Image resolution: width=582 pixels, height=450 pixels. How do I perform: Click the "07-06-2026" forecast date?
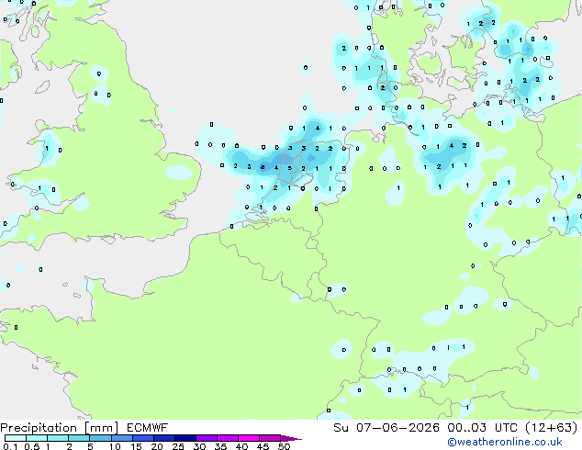pos(397,428)
